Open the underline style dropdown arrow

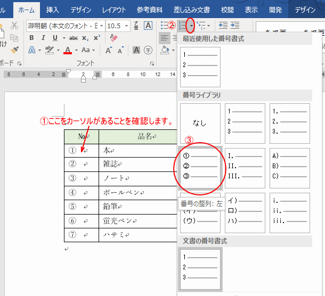[x=64, y=38]
